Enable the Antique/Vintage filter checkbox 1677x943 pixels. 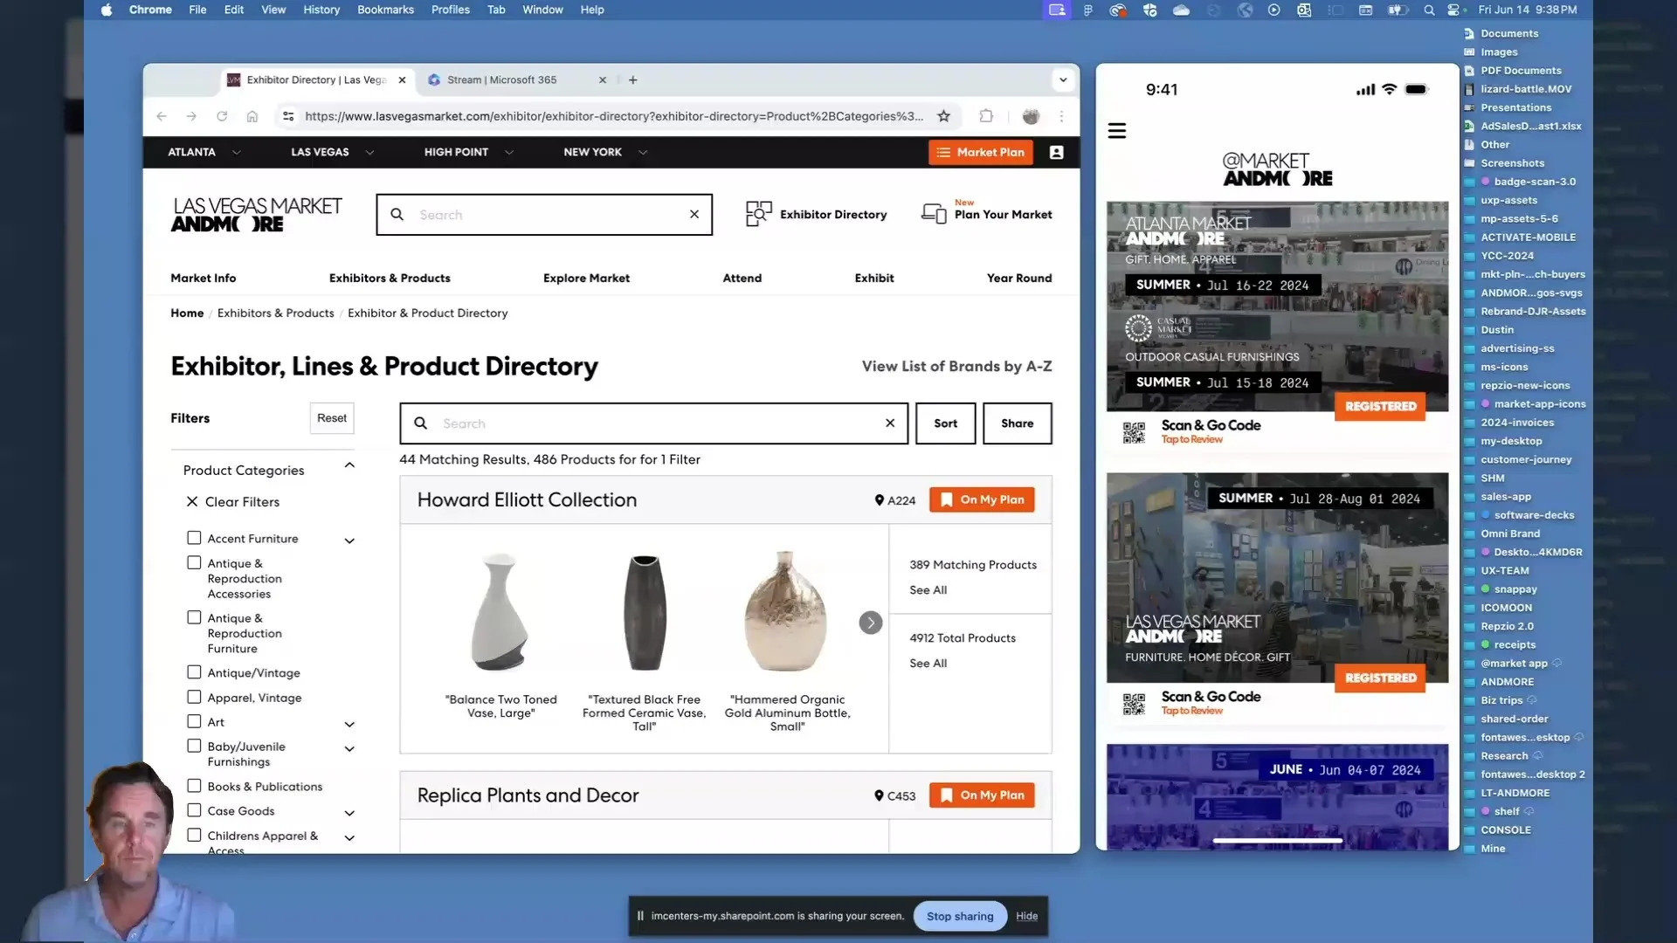tap(194, 672)
